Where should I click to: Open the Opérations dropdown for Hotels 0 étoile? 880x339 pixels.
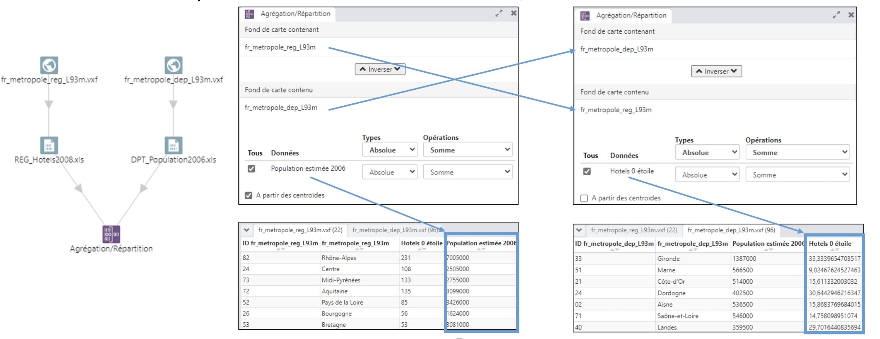[797, 175]
